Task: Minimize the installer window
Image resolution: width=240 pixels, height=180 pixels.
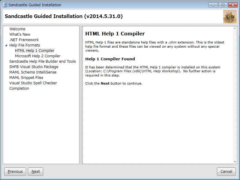Action: tap(213, 5)
